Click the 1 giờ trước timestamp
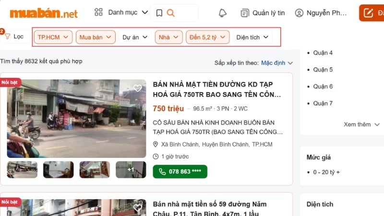384x216 pixels. 175,156
